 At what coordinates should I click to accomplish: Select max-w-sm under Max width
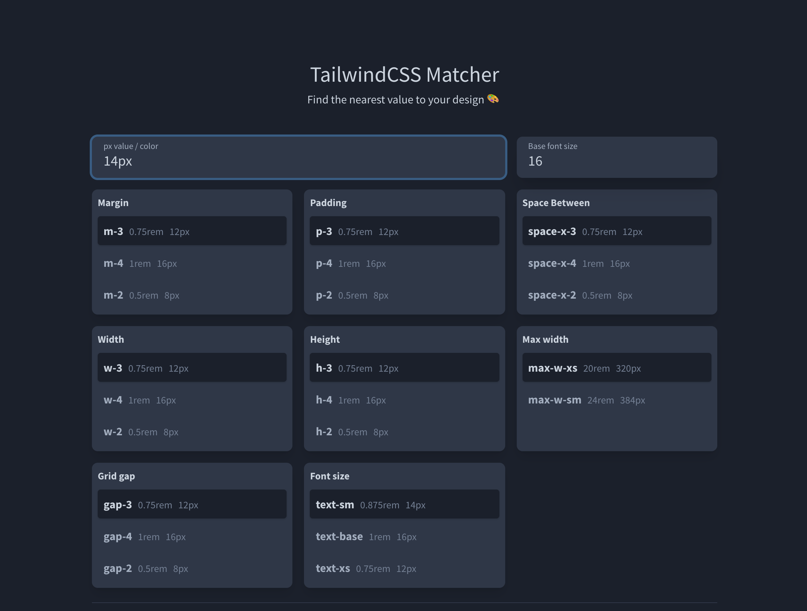(x=617, y=400)
